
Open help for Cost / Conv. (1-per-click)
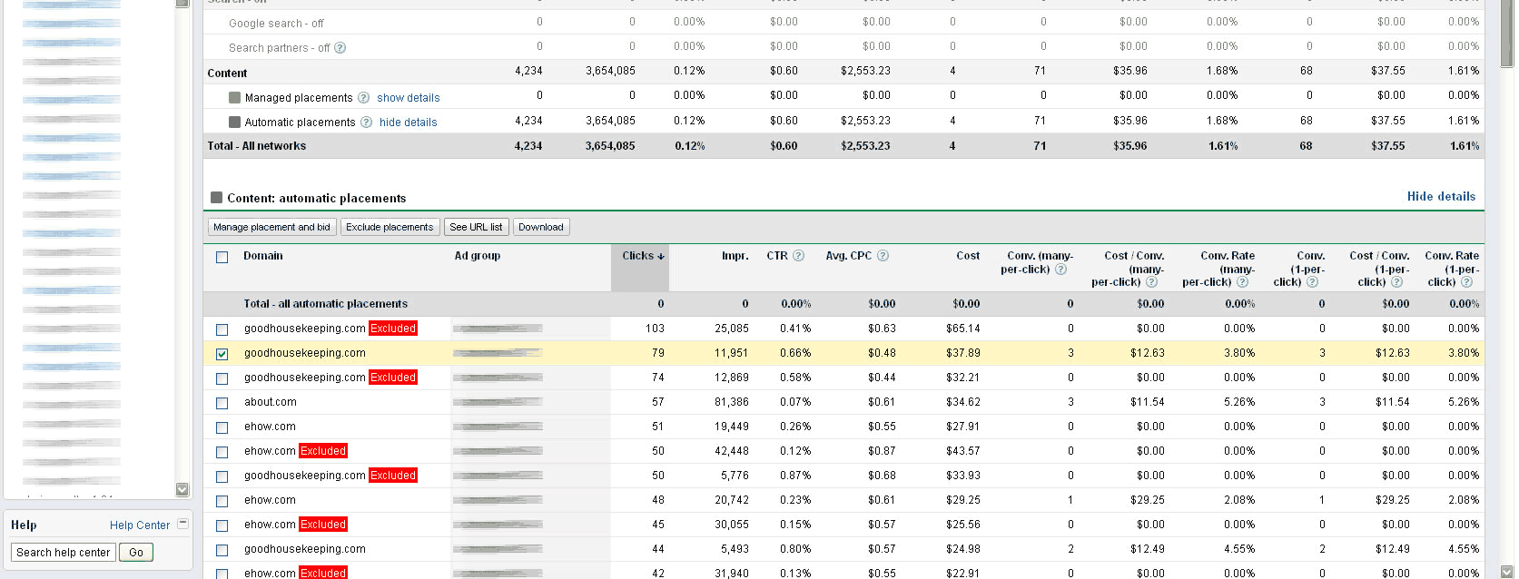pos(1396,282)
